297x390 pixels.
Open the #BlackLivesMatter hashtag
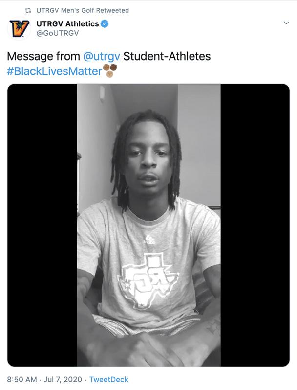pos(54,71)
